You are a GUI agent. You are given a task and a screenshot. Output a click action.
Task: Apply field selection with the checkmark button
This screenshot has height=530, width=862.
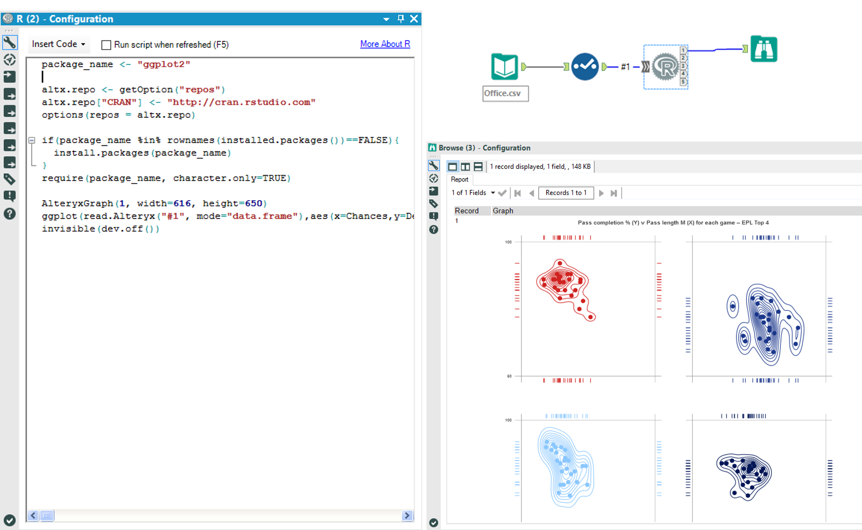(502, 193)
